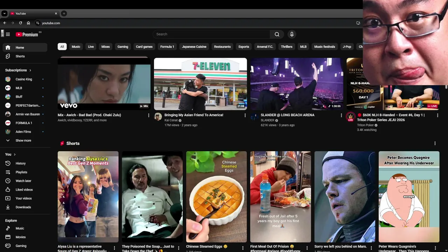Open Armin van Buuren subscription
448x252 pixels.
[24, 114]
